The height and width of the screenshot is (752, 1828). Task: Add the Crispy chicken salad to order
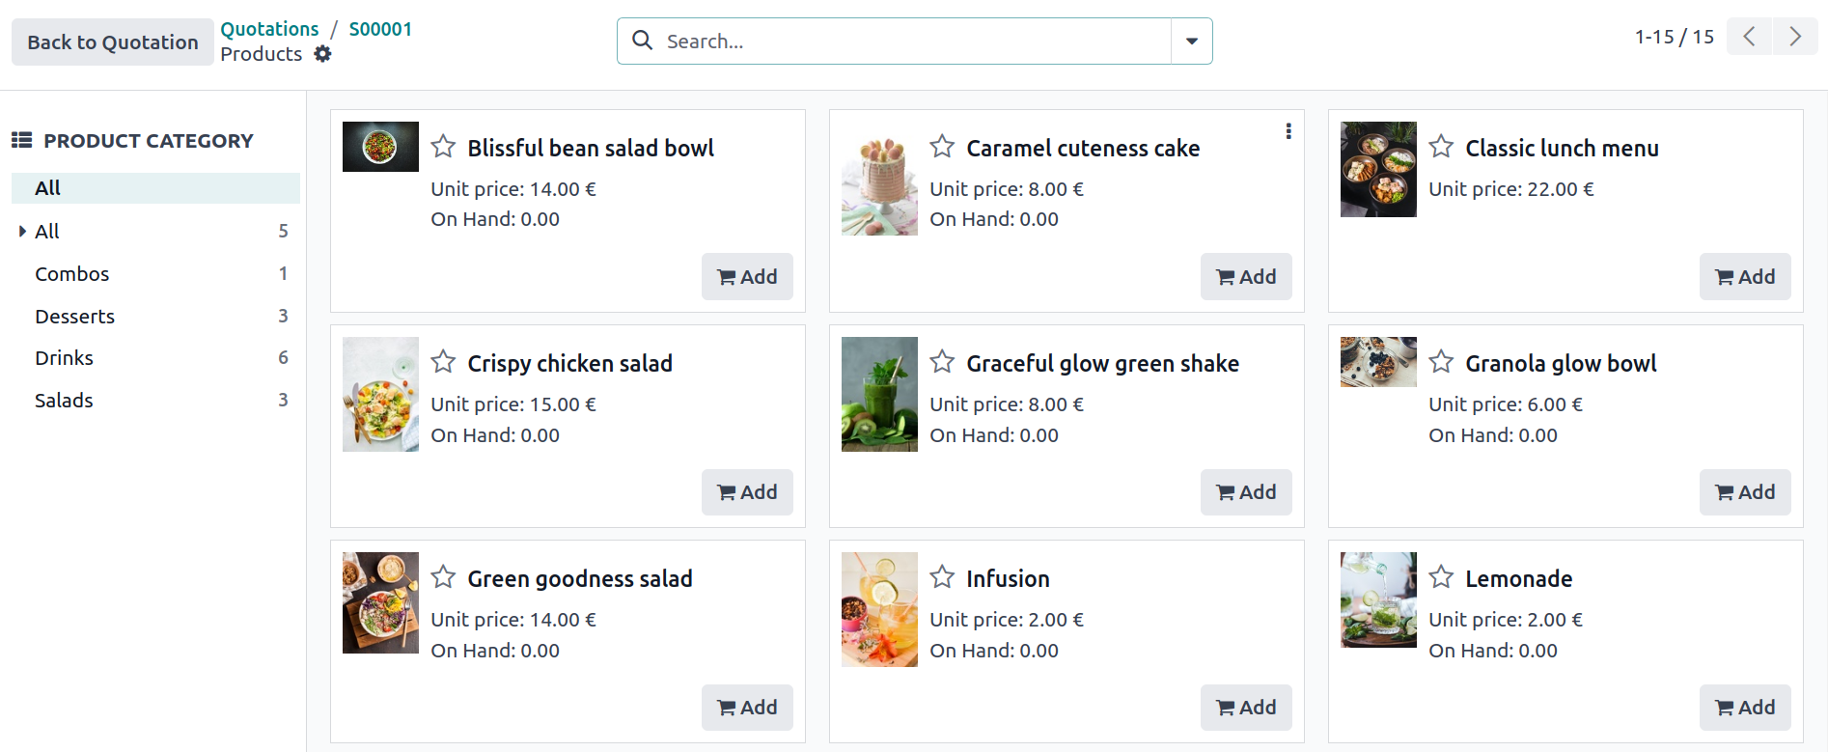[747, 492]
